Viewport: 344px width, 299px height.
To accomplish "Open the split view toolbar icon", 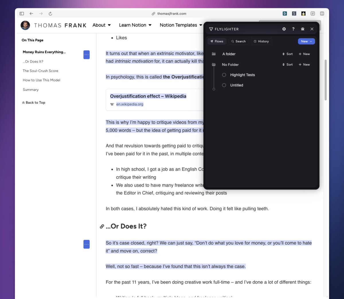I will coord(322,13).
